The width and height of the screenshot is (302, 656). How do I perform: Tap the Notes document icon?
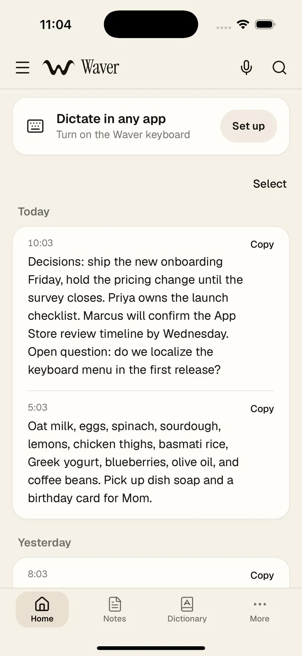[x=115, y=604]
